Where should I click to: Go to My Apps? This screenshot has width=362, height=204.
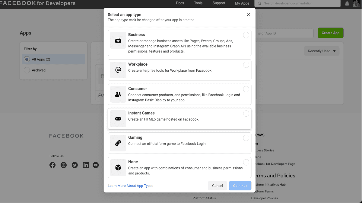coord(242,3)
